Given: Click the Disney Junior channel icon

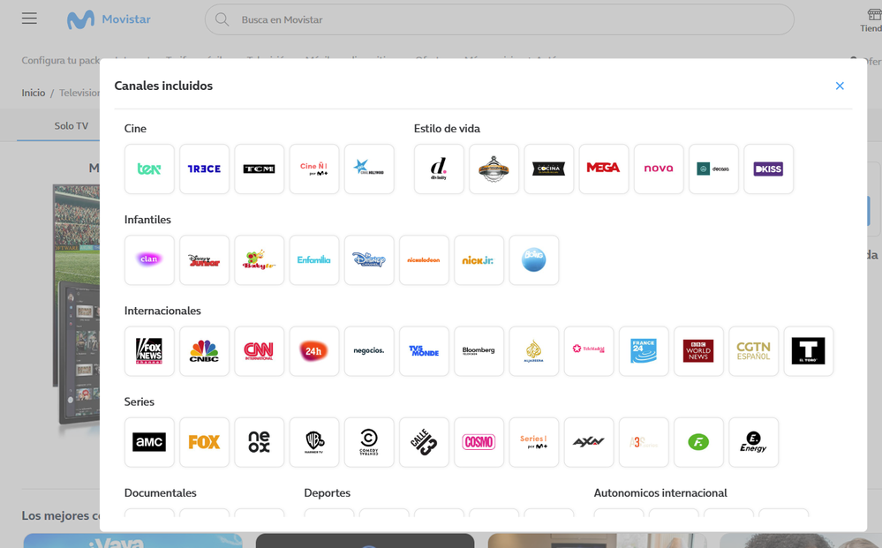Looking at the screenshot, I should coord(204,260).
